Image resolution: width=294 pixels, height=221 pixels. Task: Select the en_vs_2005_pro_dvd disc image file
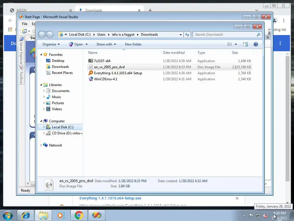pyautogui.click(x=169, y=67)
